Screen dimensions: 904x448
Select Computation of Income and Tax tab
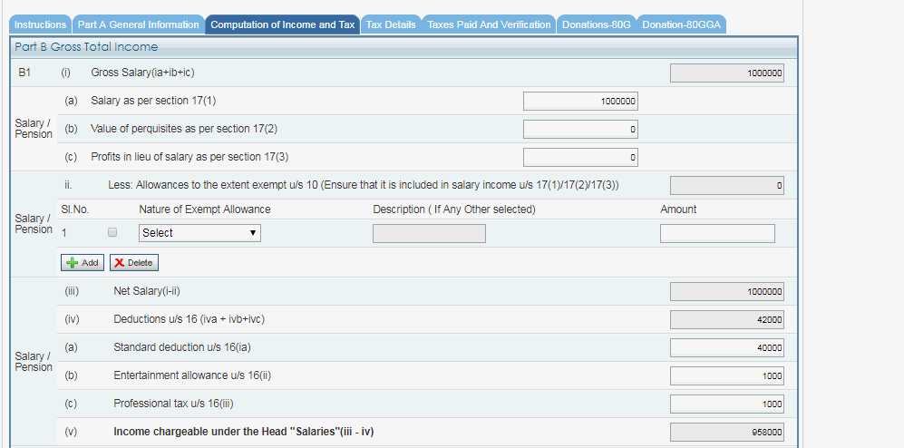(x=282, y=24)
